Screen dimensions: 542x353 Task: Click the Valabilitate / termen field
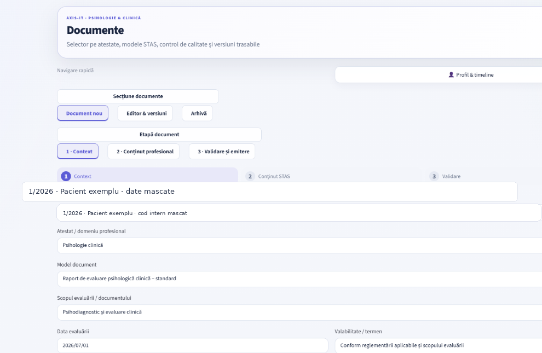click(439, 345)
